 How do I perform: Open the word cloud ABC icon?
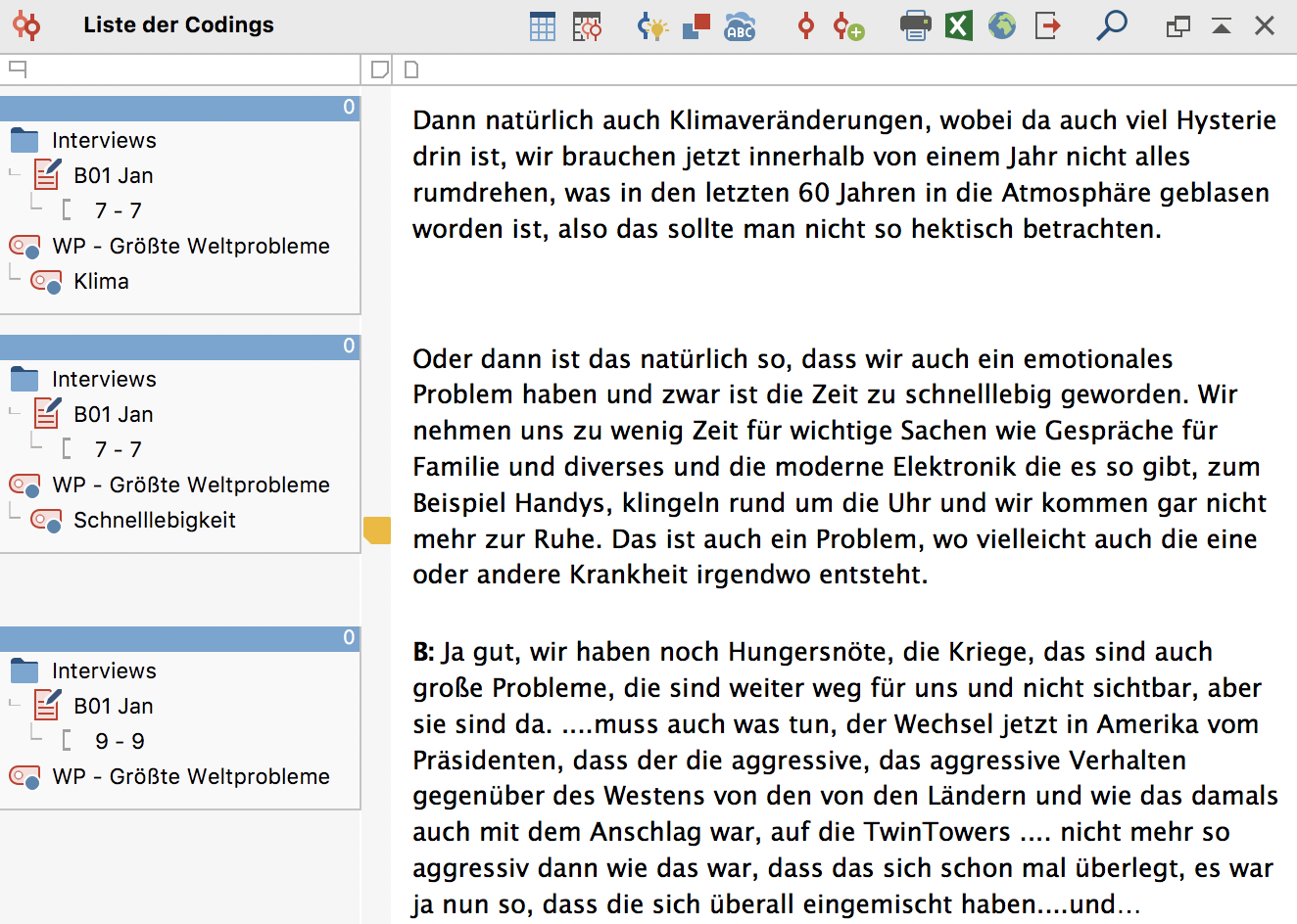pyautogui.click(x=740, y=26)
